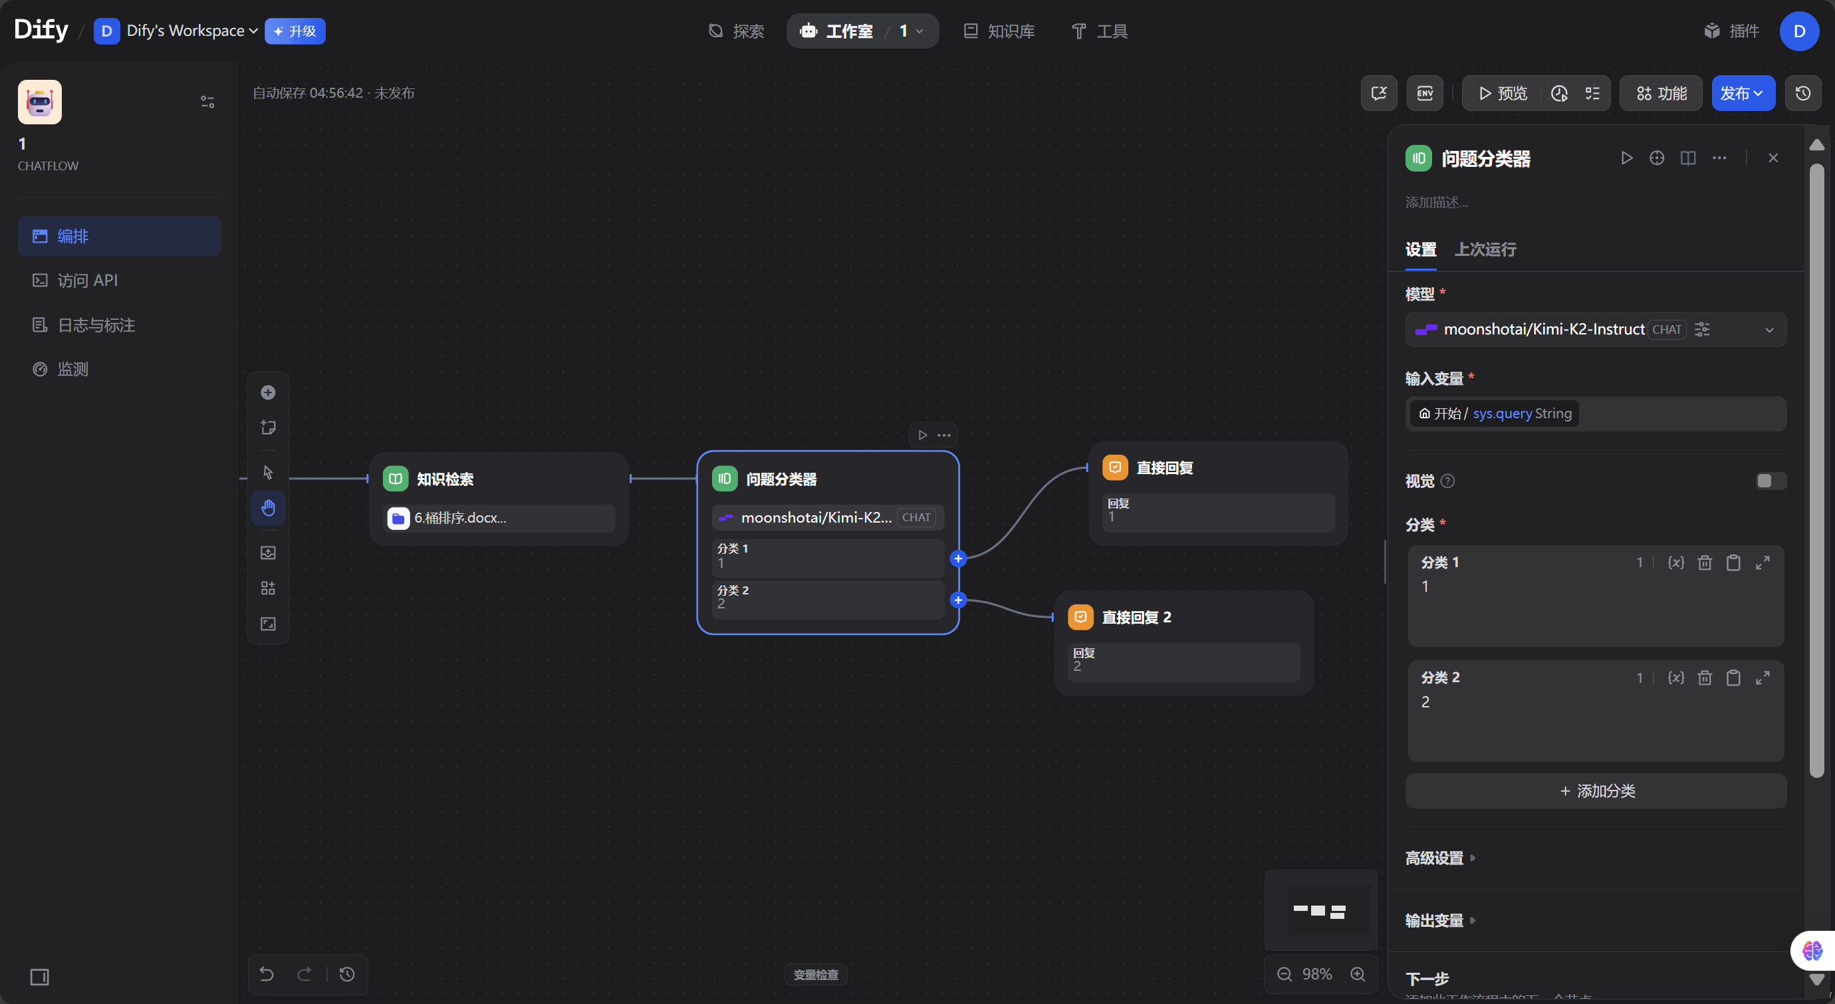Screen dimensions: 1835x1004
Task: Click the add node plus icon
Action: point(268,392)
